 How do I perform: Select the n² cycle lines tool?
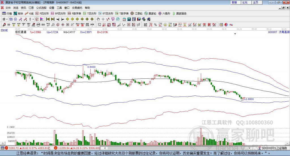pyautogui.click(x=48, y=25)
